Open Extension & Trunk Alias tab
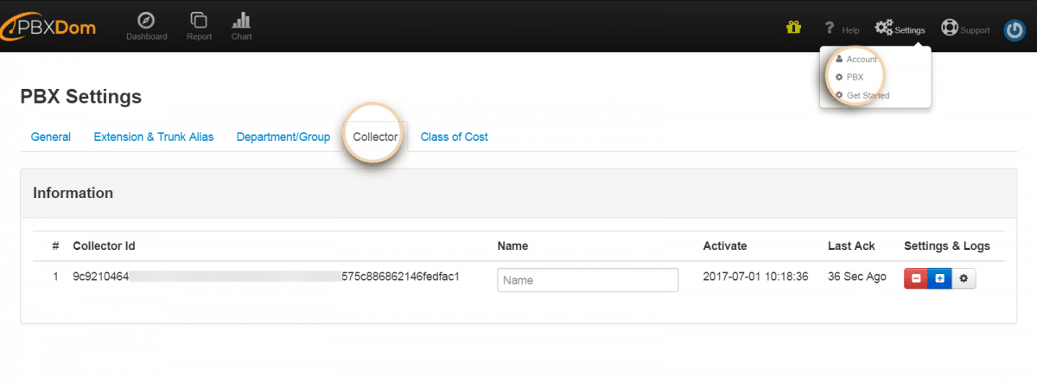The width and height of the screenshot is (1037, 383). (153, 137)
